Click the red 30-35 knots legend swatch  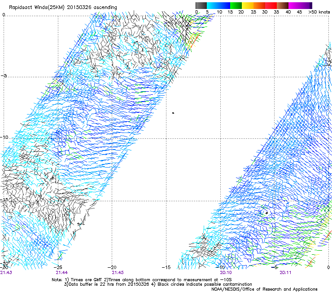(271, 5)
